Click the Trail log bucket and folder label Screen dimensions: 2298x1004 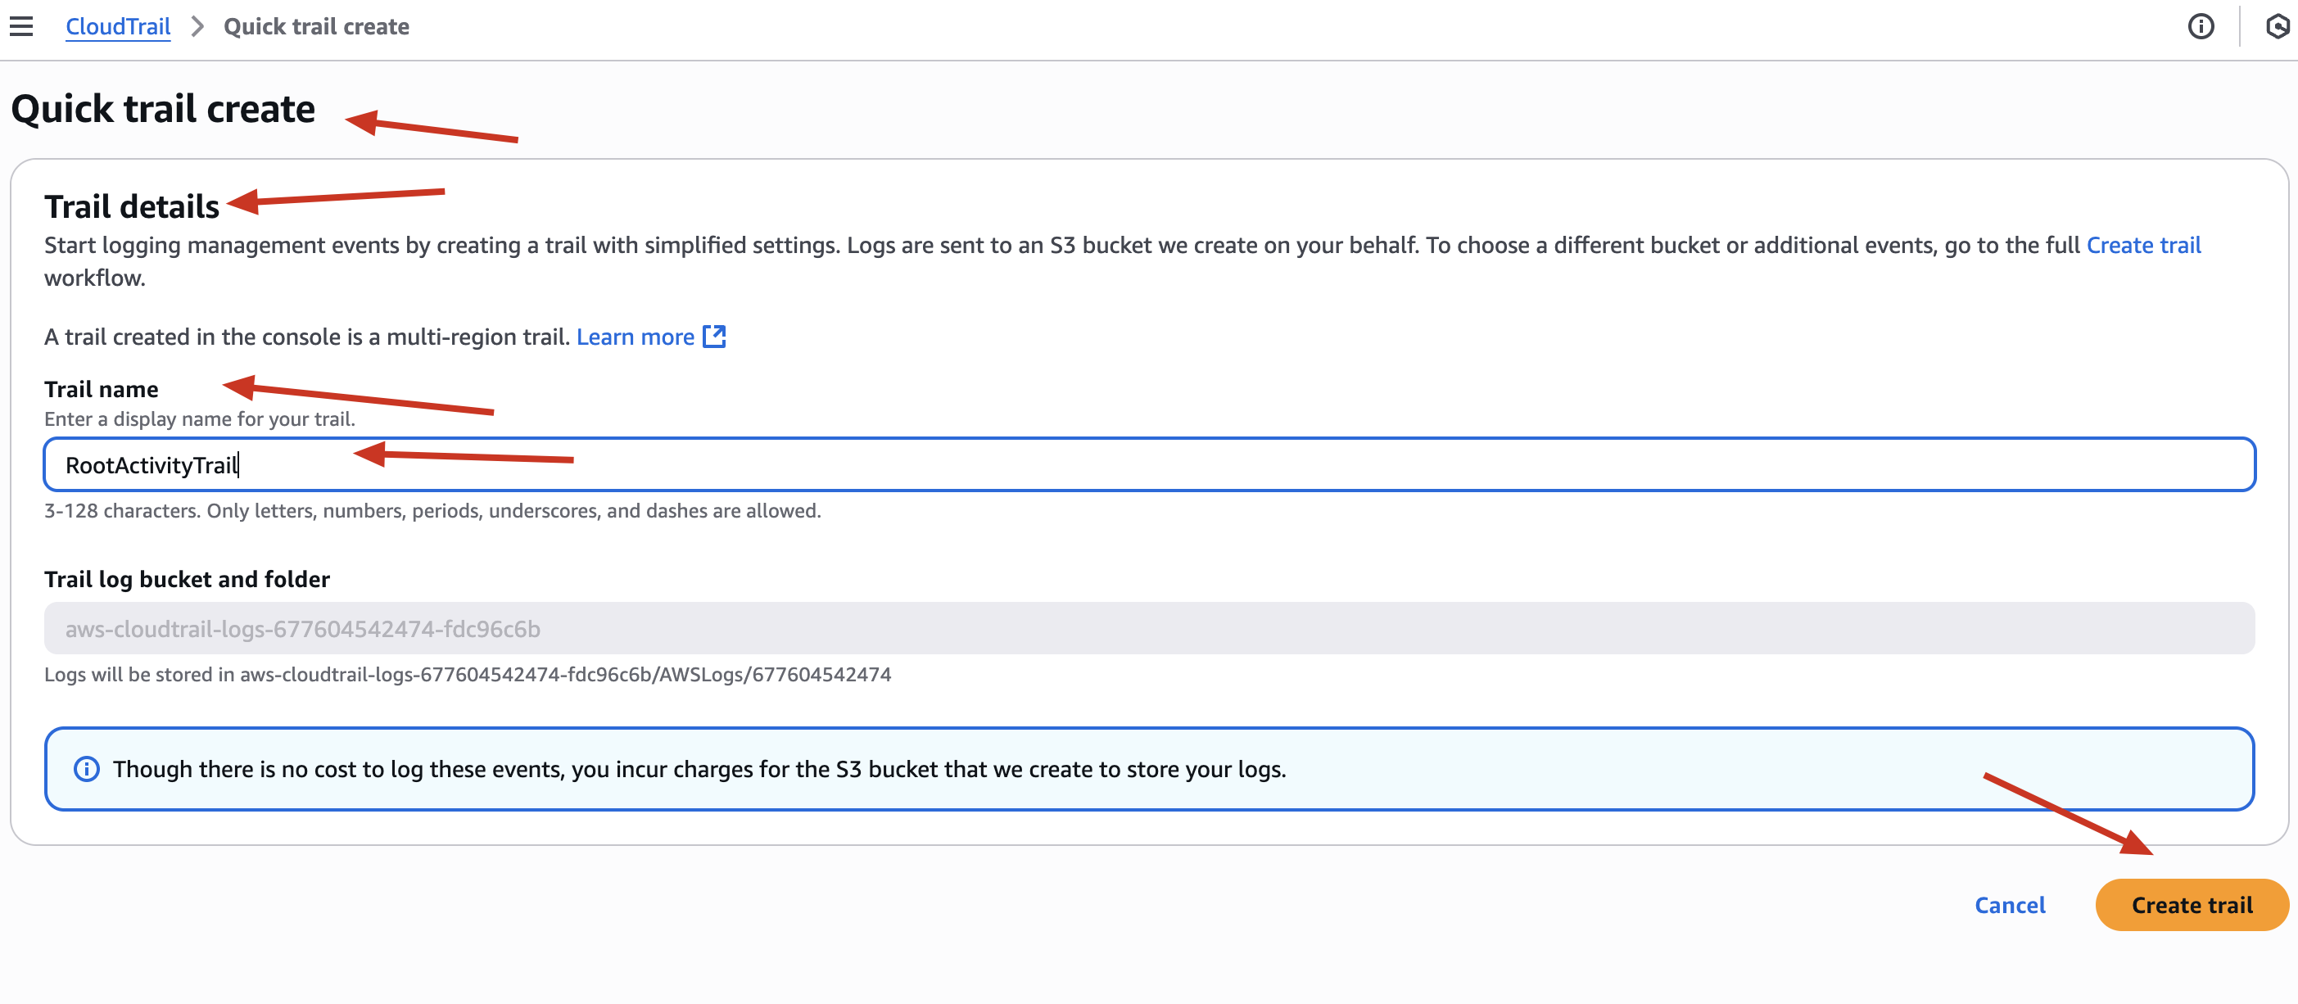tap(188, 580)
